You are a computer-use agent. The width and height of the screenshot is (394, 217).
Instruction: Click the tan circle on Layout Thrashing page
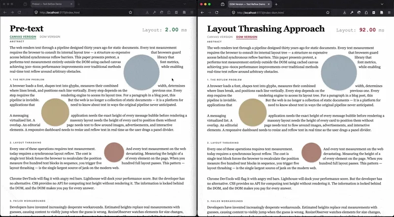[x=253, y=113]
